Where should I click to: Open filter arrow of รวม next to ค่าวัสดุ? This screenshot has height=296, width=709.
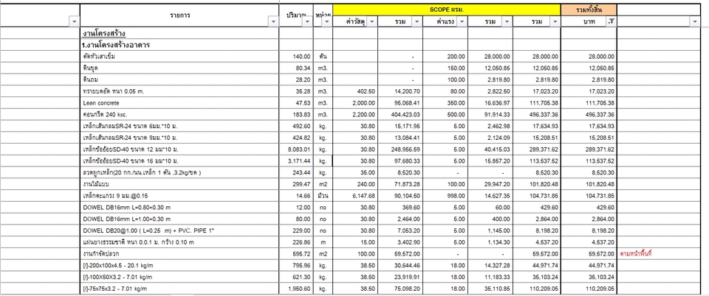[x=417, y=23]
